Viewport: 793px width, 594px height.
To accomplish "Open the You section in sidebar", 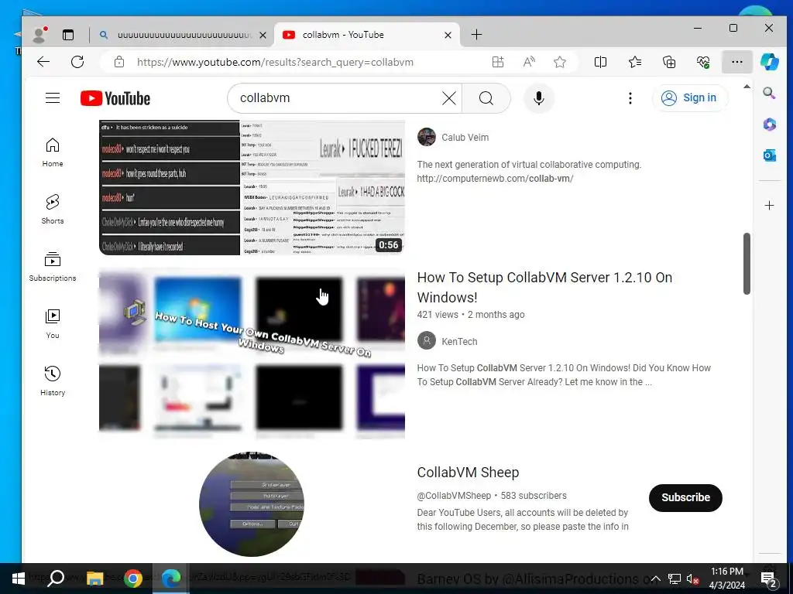I will [53, 323].
